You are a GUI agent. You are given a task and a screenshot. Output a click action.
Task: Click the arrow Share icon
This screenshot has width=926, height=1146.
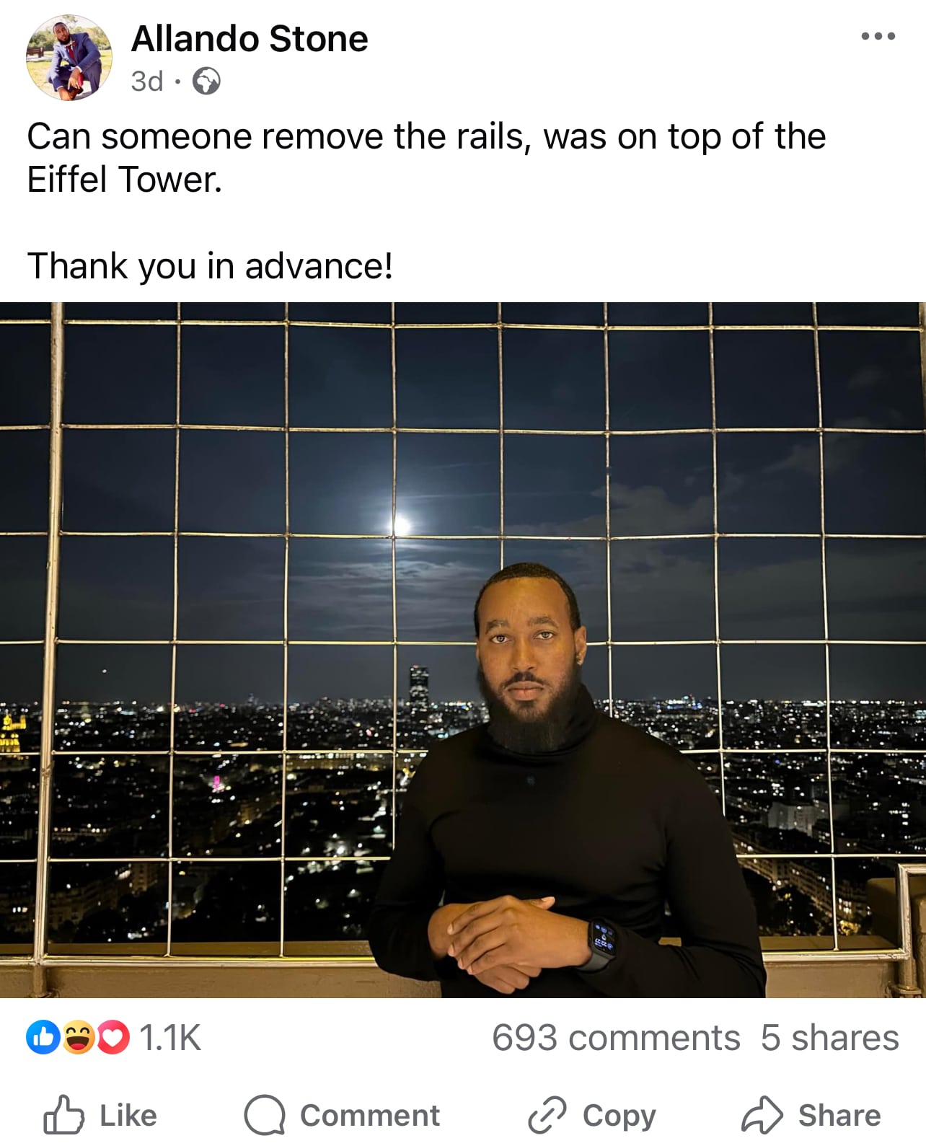(762, 1115)
